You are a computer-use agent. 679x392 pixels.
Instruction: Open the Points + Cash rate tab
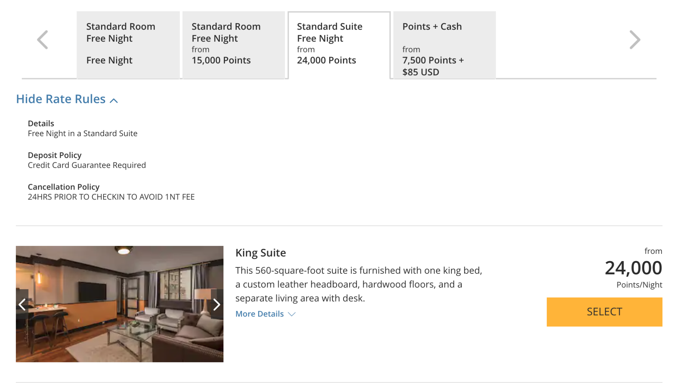444,43
